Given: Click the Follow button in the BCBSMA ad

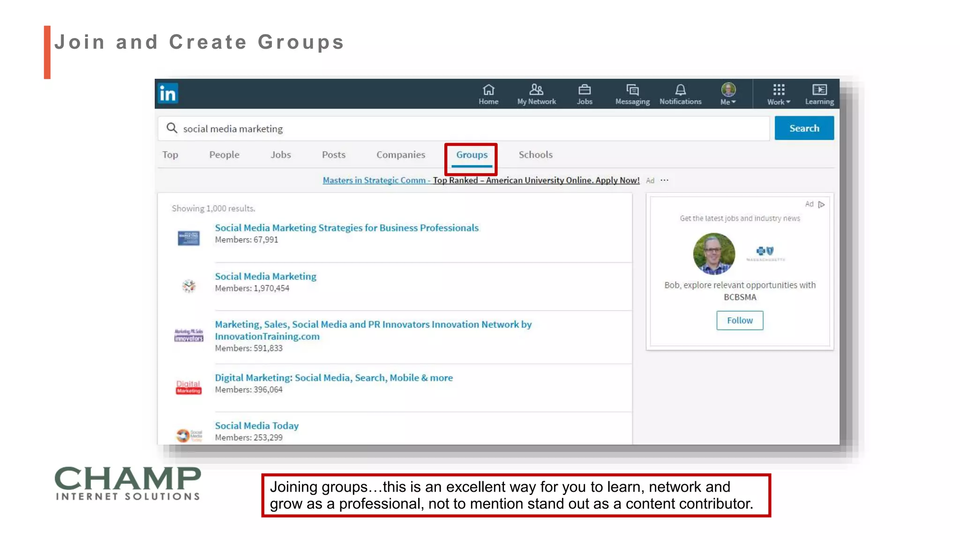Looking at the screenshot, I should coord(740,321).
